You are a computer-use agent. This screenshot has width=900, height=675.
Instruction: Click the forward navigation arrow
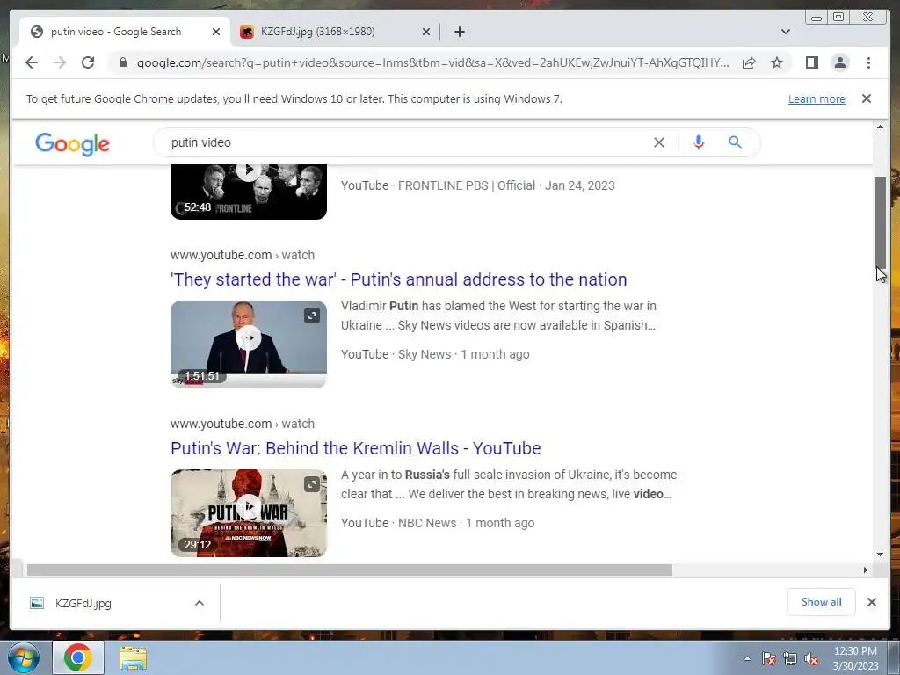pyautogui.click(x=60, y=62)
